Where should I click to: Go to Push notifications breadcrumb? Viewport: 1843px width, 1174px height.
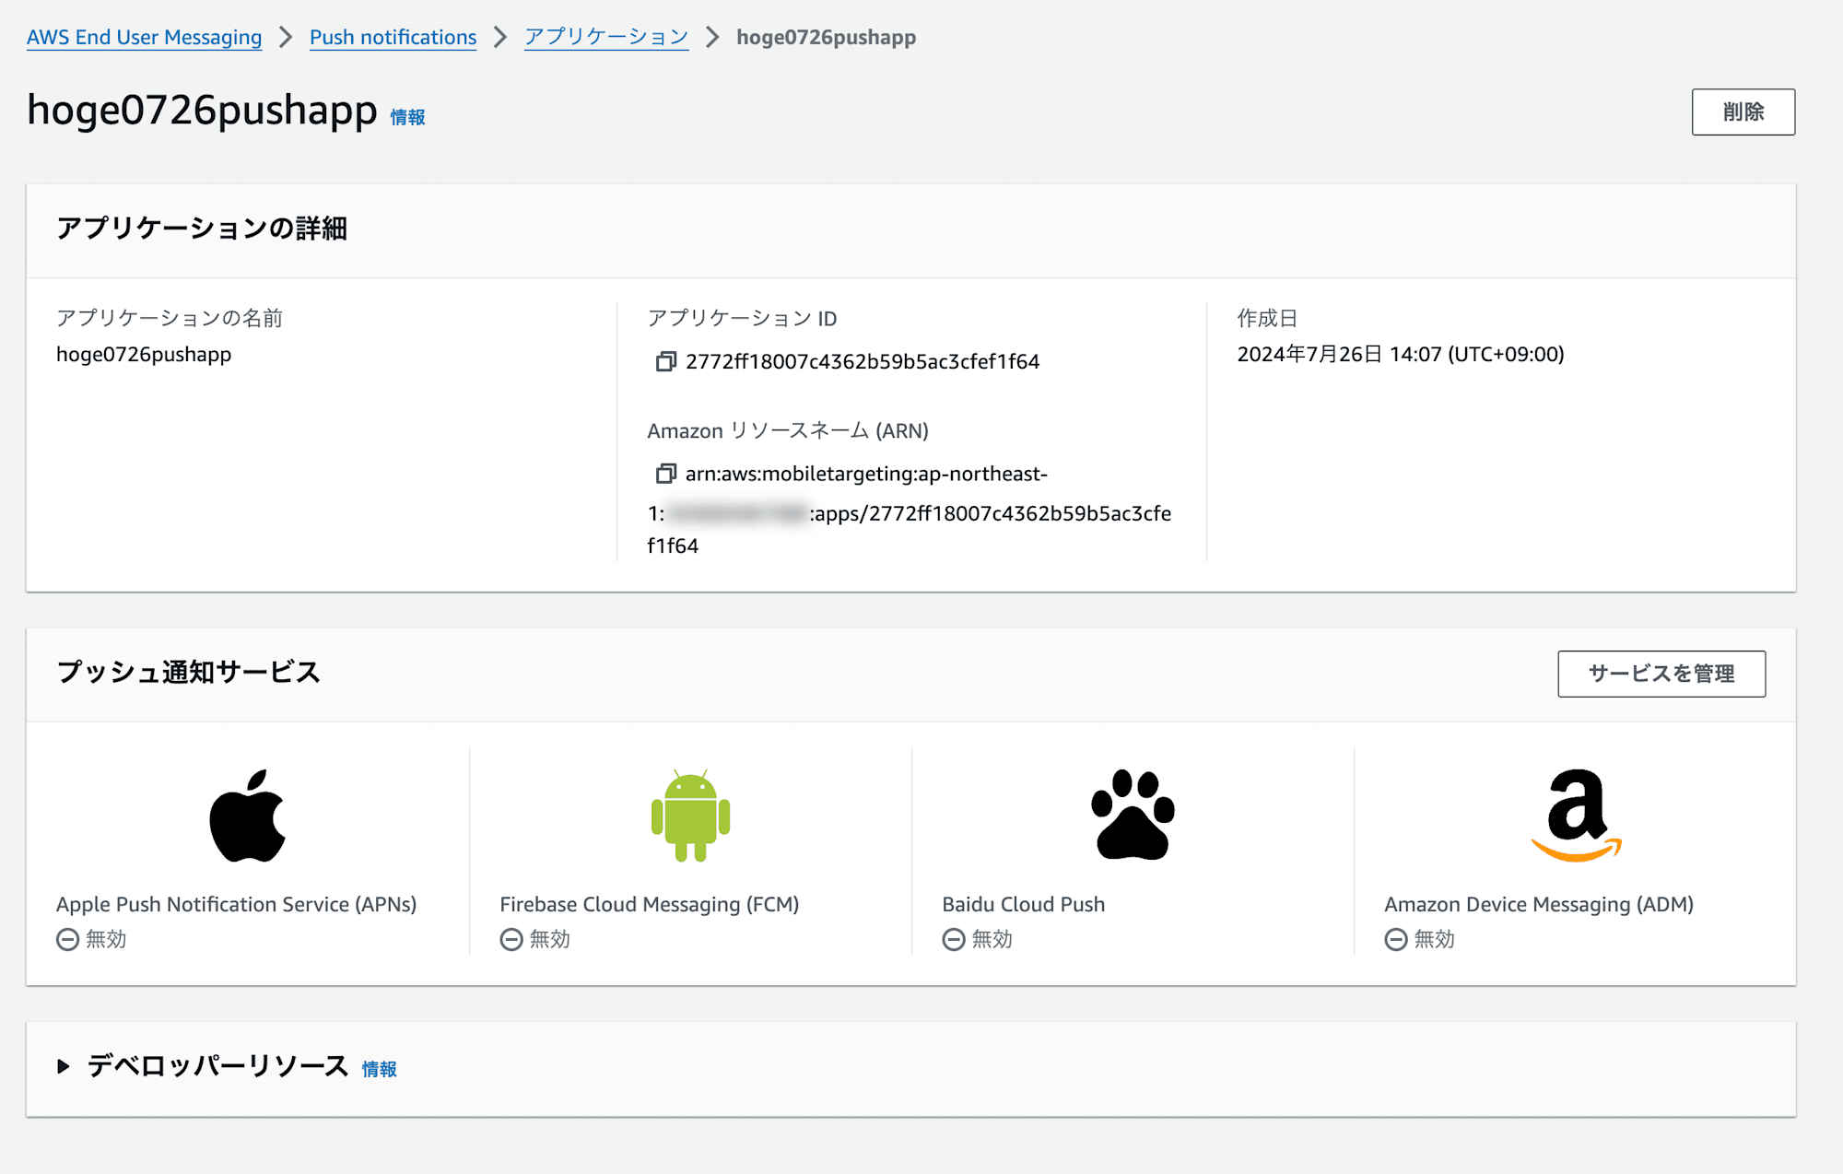click(x=393, y=37)
